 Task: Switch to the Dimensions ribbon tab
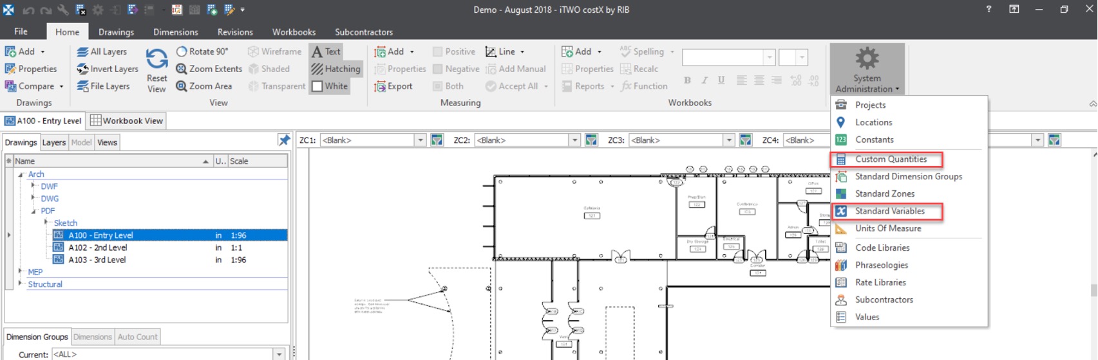coord(175,32)
